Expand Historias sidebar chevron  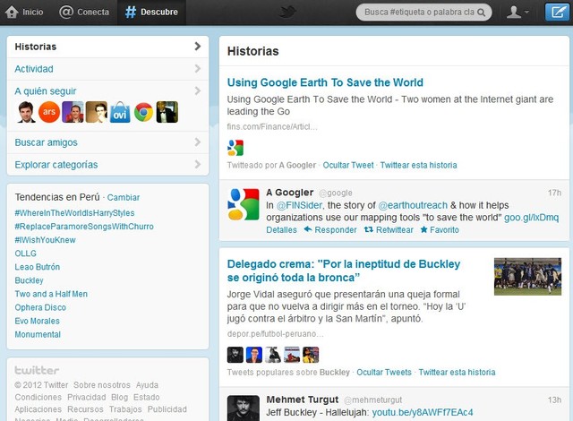pyautogui.click(x=198, y=47)
